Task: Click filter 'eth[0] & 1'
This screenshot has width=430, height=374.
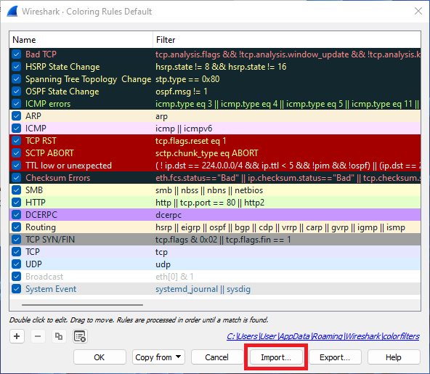Action: (x=174, y=277)
